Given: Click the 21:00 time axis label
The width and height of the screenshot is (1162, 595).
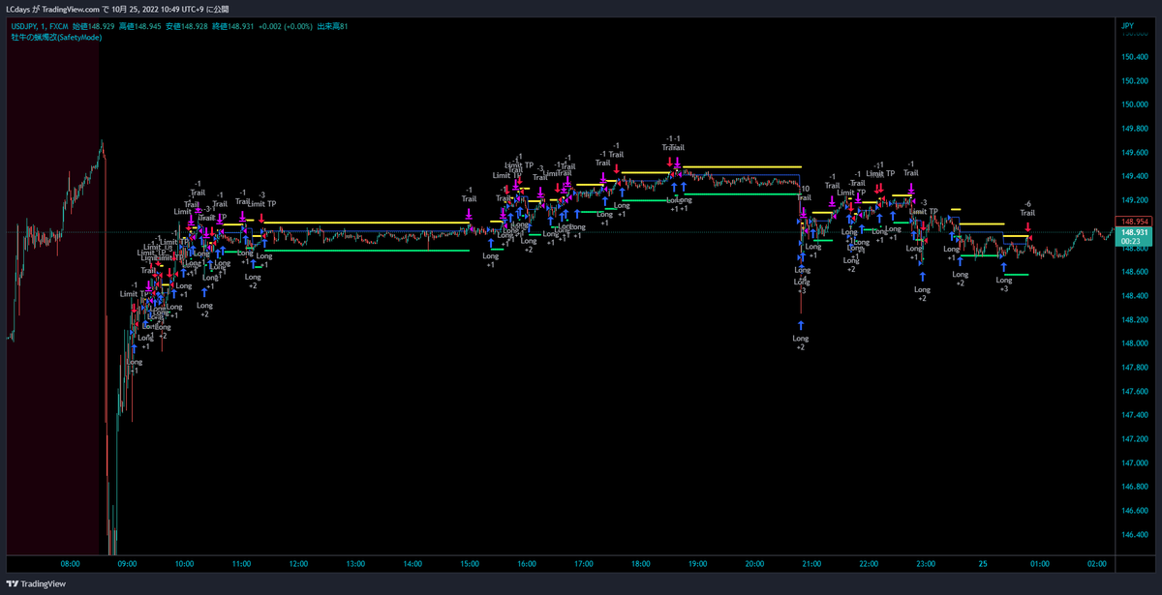Looking at the screenshot, I should (811, 563).
